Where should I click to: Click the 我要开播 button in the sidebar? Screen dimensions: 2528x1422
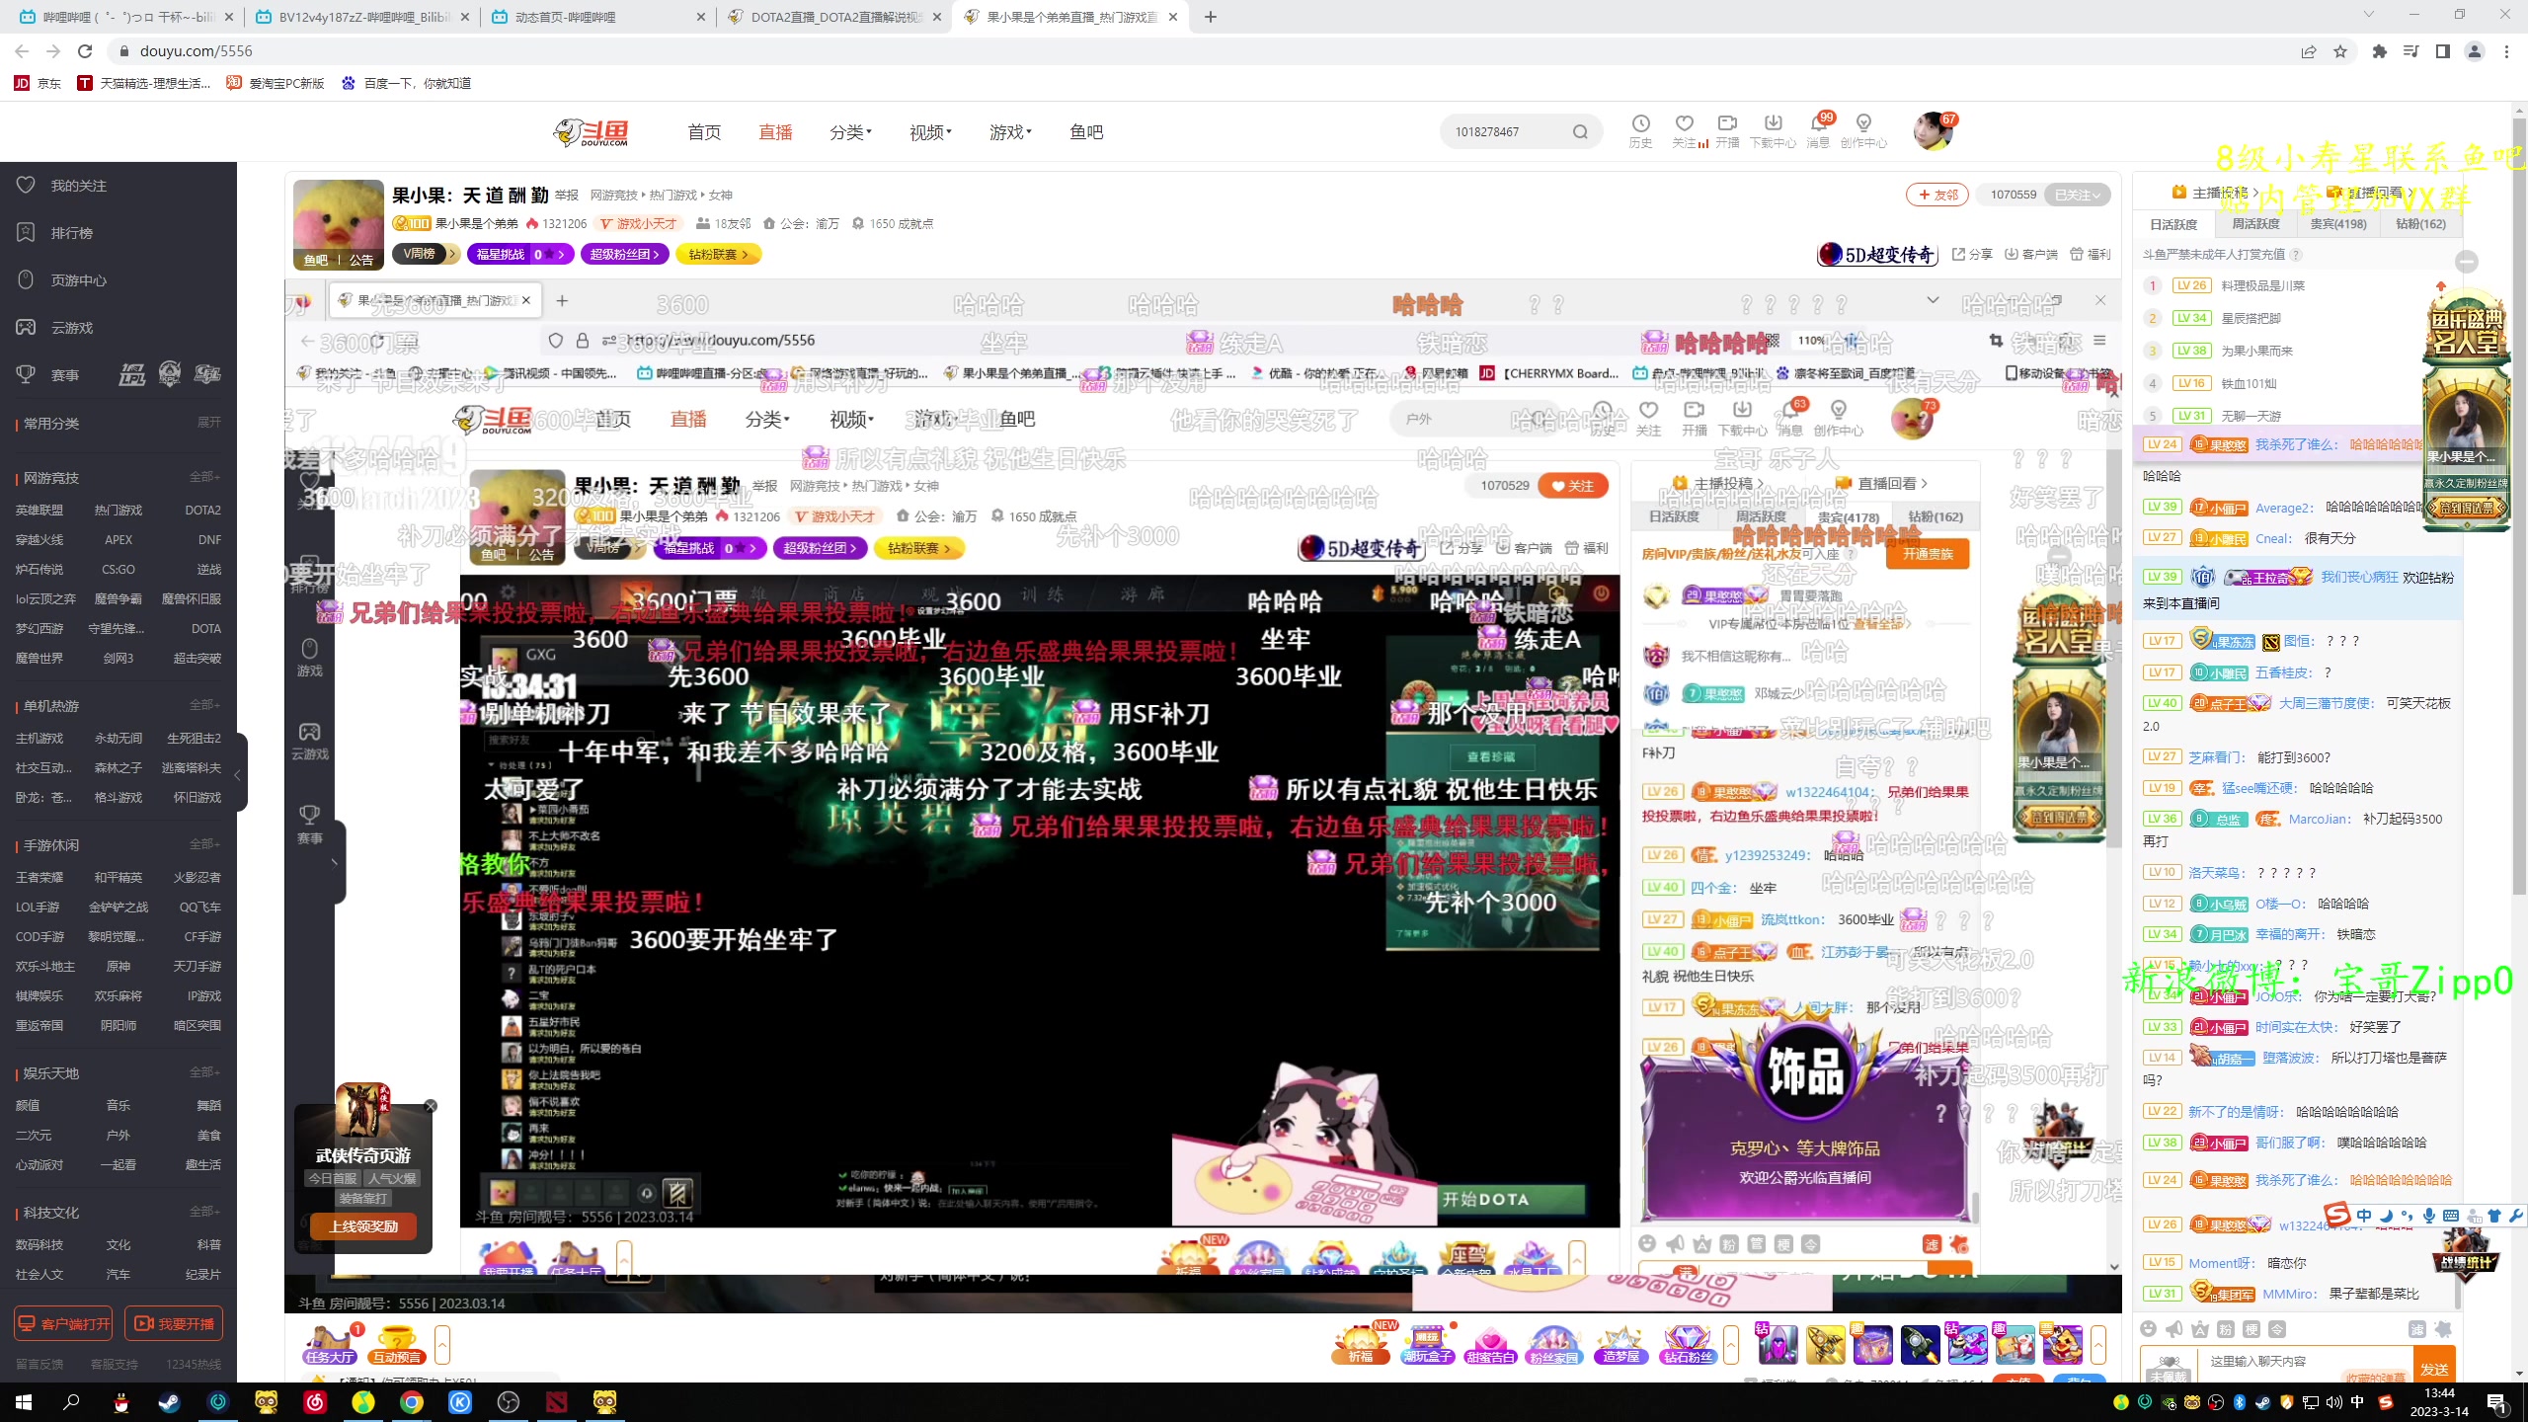[x=174, y=1323]
